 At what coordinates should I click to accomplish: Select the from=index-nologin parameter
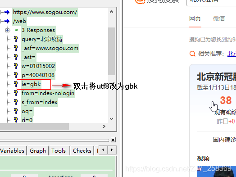click(48, 93)
